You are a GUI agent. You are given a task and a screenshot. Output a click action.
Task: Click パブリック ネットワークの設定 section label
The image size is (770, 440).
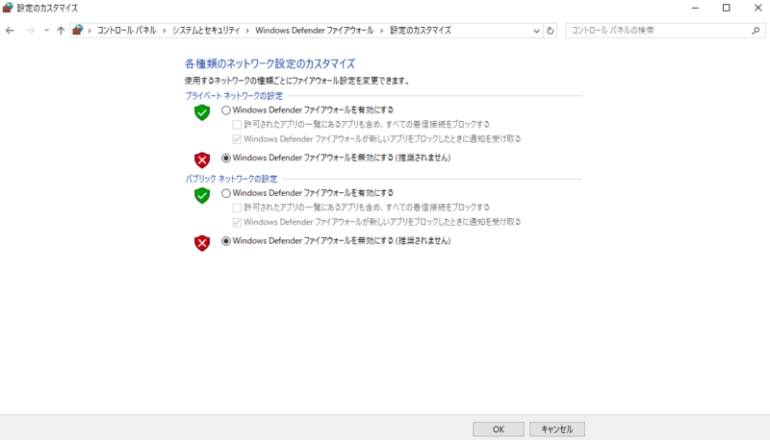tap(231, 179)
